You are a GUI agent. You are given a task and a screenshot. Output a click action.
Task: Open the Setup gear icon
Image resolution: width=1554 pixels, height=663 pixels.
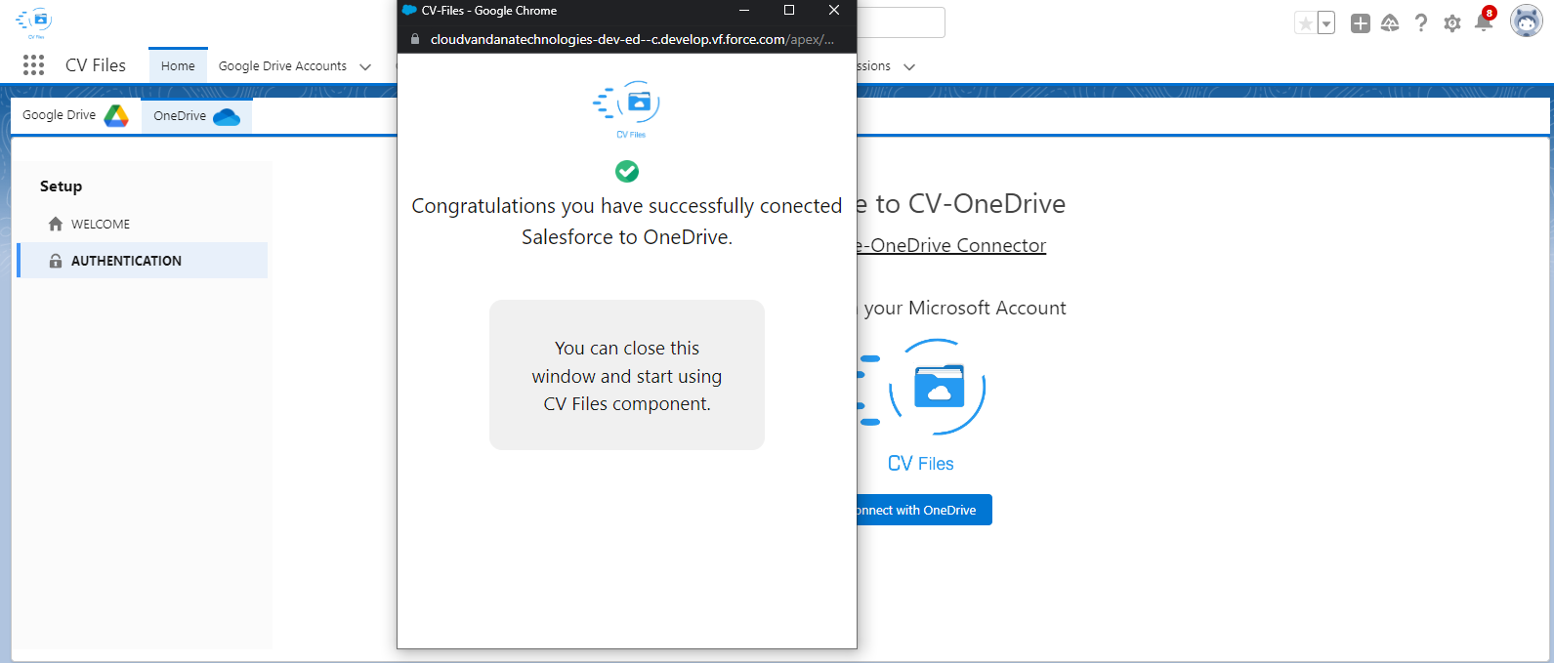click(1452, 23)
